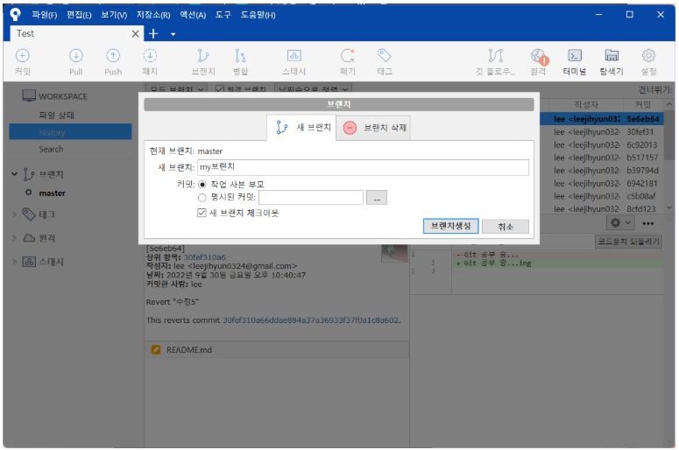This screenshot has width=679, height=450.
Task: Click the Tag (태그) toolbar icon
Action: [x=384, y=56]
